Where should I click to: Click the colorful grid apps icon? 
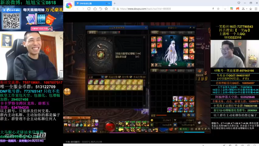point(231,9)
